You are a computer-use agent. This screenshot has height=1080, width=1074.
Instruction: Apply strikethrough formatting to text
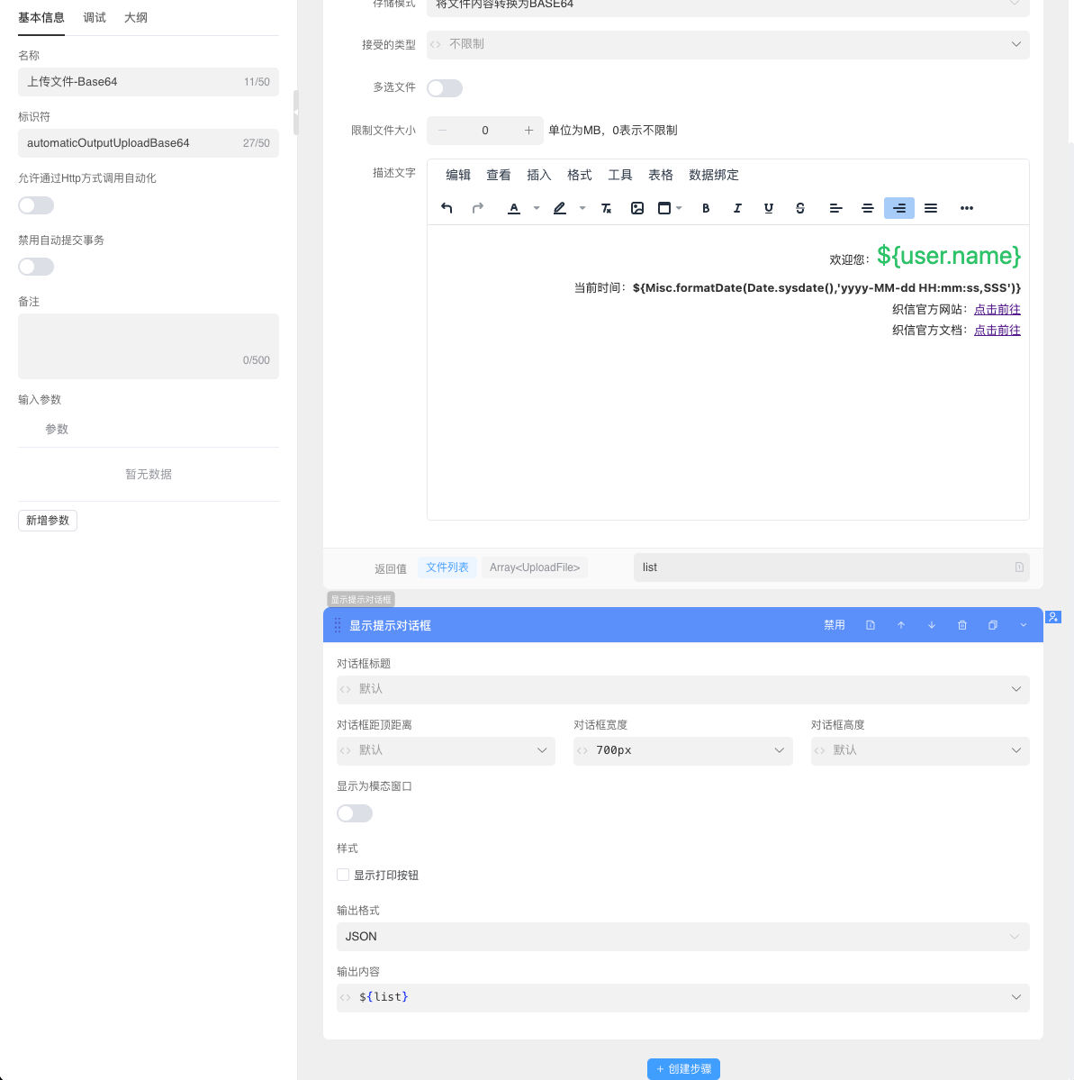pos(800,208)
